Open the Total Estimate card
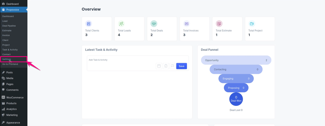325x126 pixels. pos(227,29)
